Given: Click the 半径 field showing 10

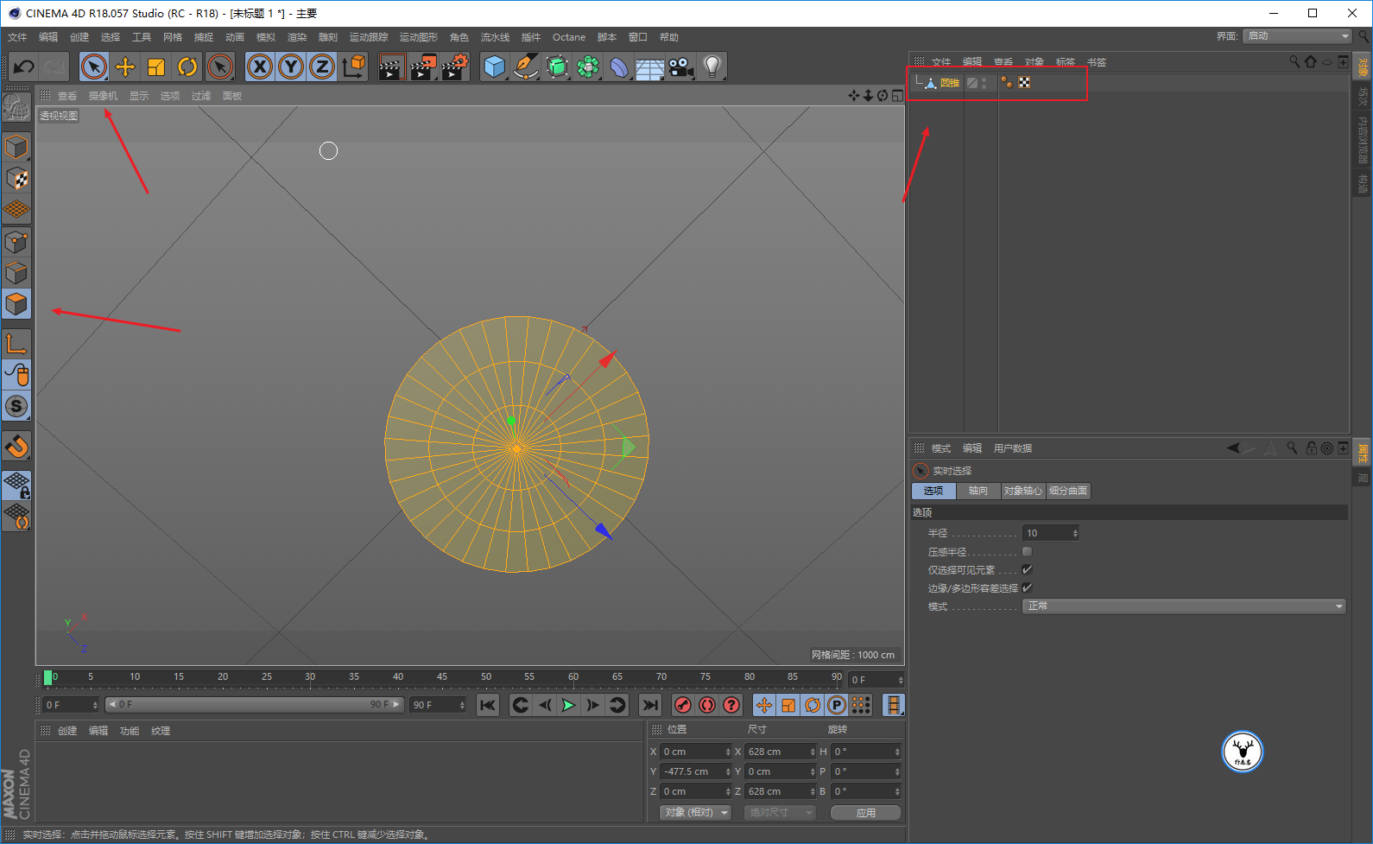Looking at the screenshot, I should 1050,533.
